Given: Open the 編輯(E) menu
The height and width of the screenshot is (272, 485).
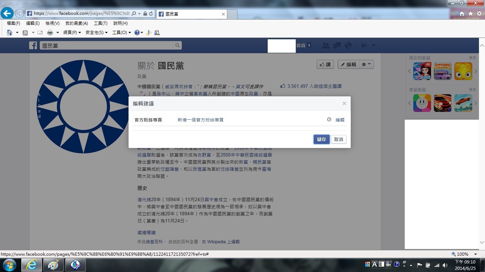Looking at the screenshot, I should 33,23.
